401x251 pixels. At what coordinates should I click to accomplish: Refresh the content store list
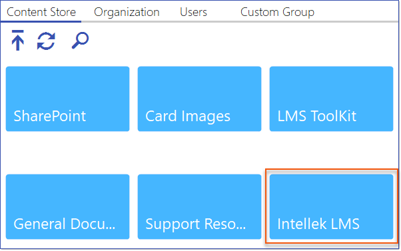tap(46, 41)
